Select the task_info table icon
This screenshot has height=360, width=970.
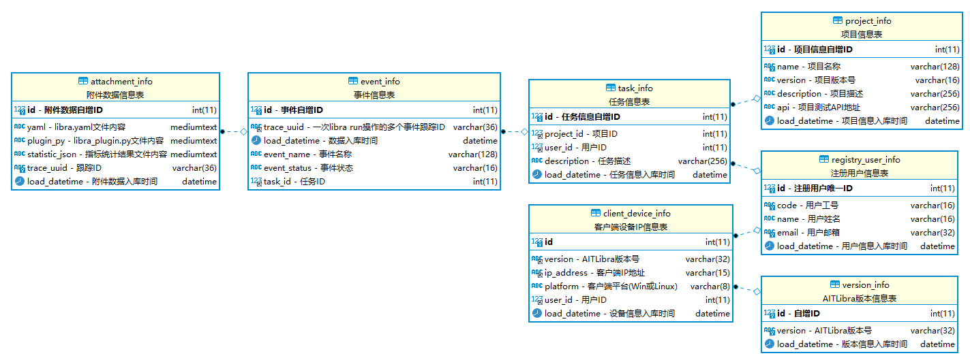pyautogui.click(x=611, y=88)
